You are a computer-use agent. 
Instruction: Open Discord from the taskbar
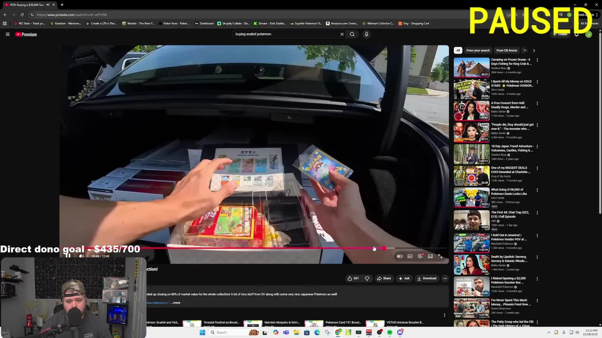coord(400,332)
